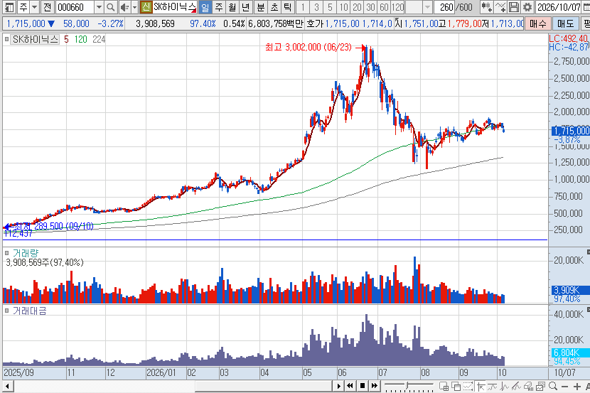Zoom in chart with plus icon
Image resolution: width=590 pixels, height=393 pixels.
point(576,387)
